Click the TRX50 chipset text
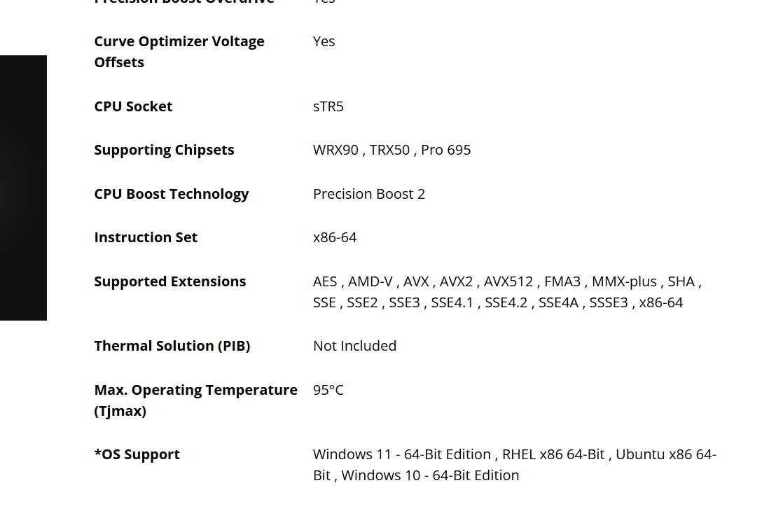This screenshot has width=762, height=525. pos(389,150)
